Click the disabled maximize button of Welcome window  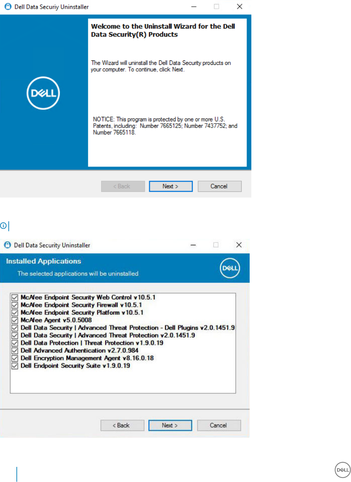(x=216, y=7)
